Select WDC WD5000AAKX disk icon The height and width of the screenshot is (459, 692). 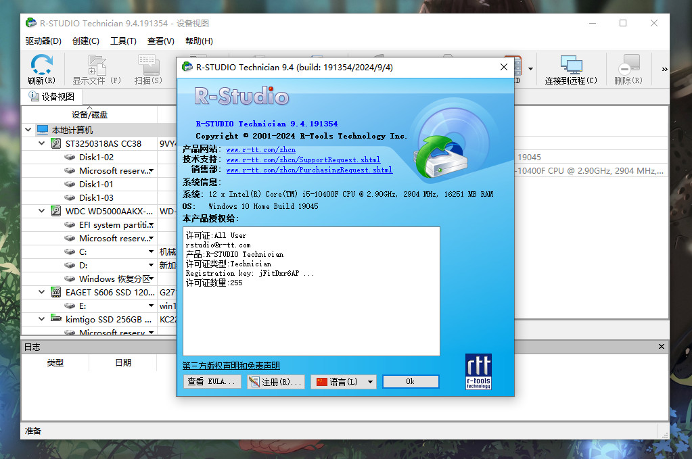point(56,211)
